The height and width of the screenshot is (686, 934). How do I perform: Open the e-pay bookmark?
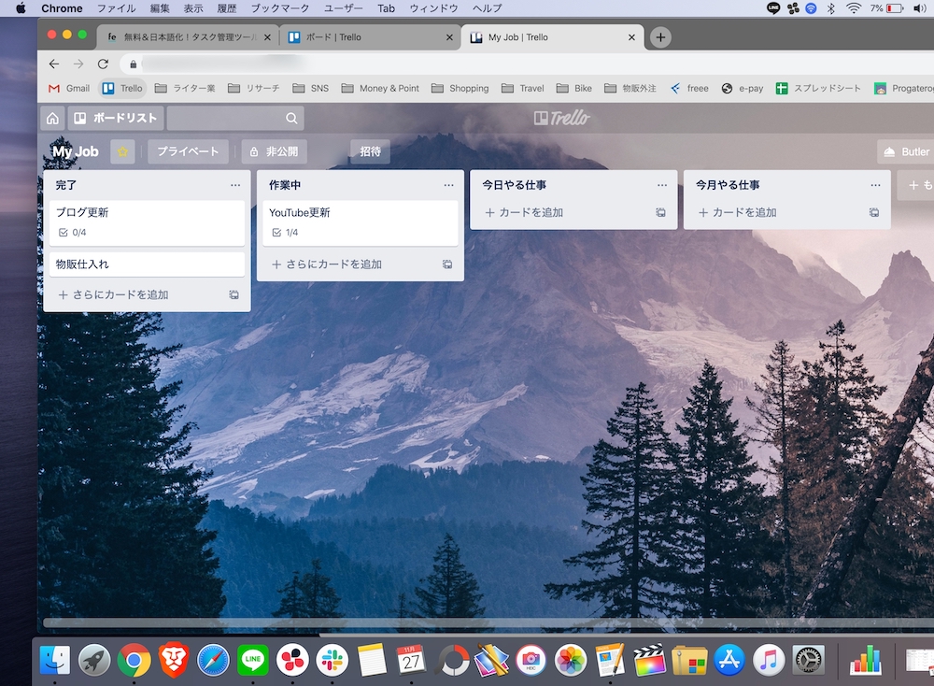click(x=743, y=88)
